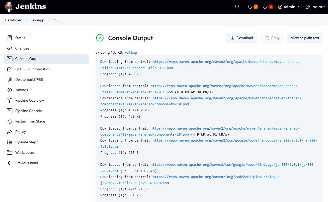Open Downloaded maven-shared-utils-0.1.pom URL
Screen dimensions: 328x202
[200, 89]
